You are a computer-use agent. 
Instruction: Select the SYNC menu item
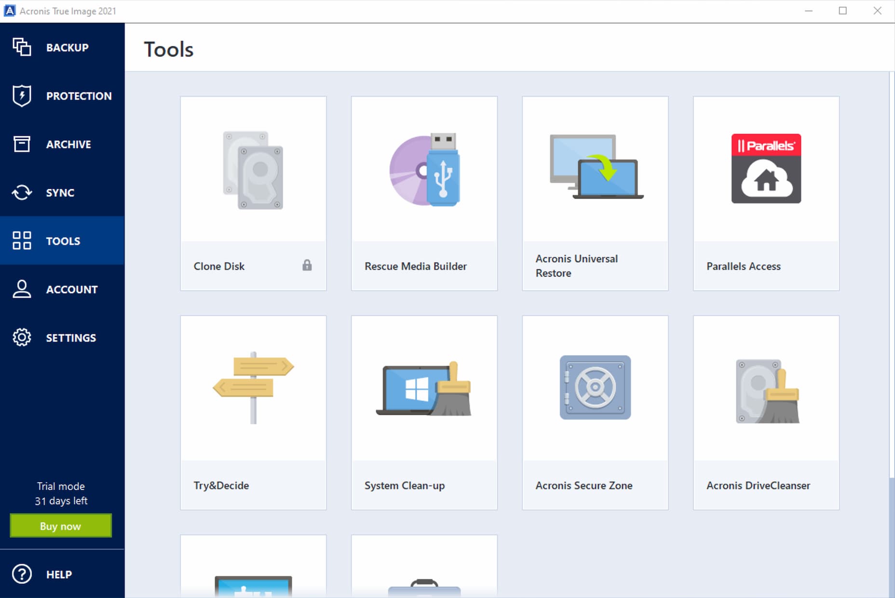pyautogui.click(x=60, y=193)
